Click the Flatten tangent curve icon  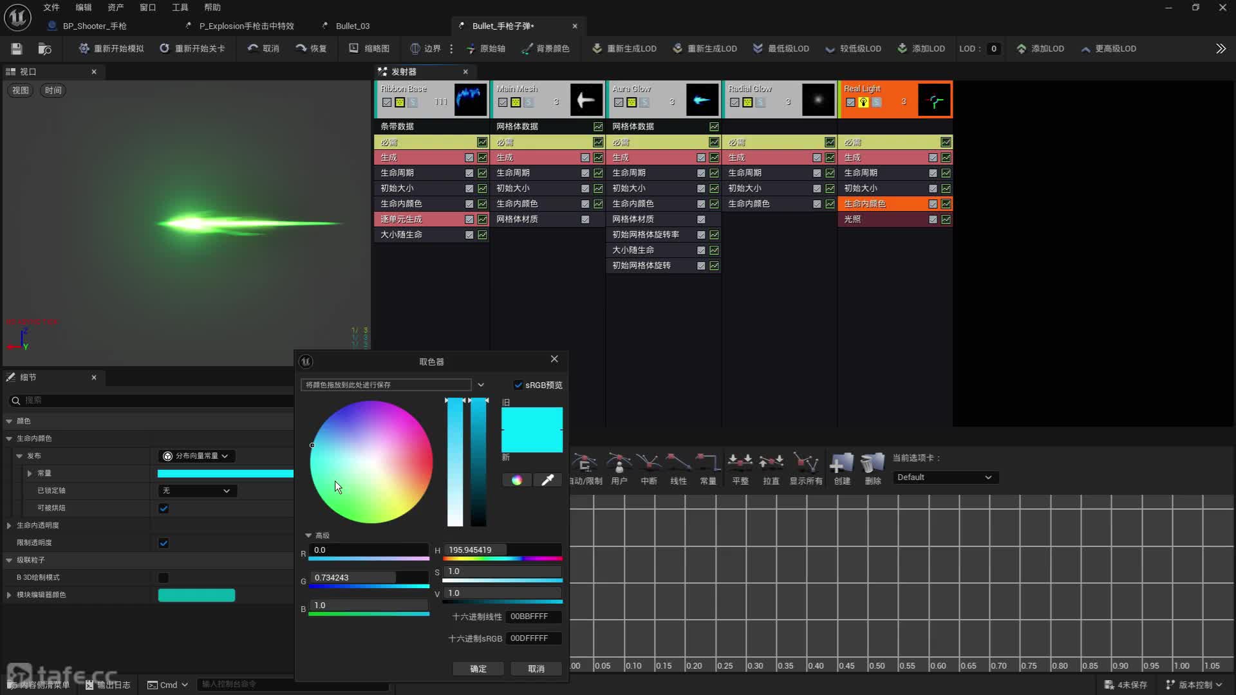(740, 462)
